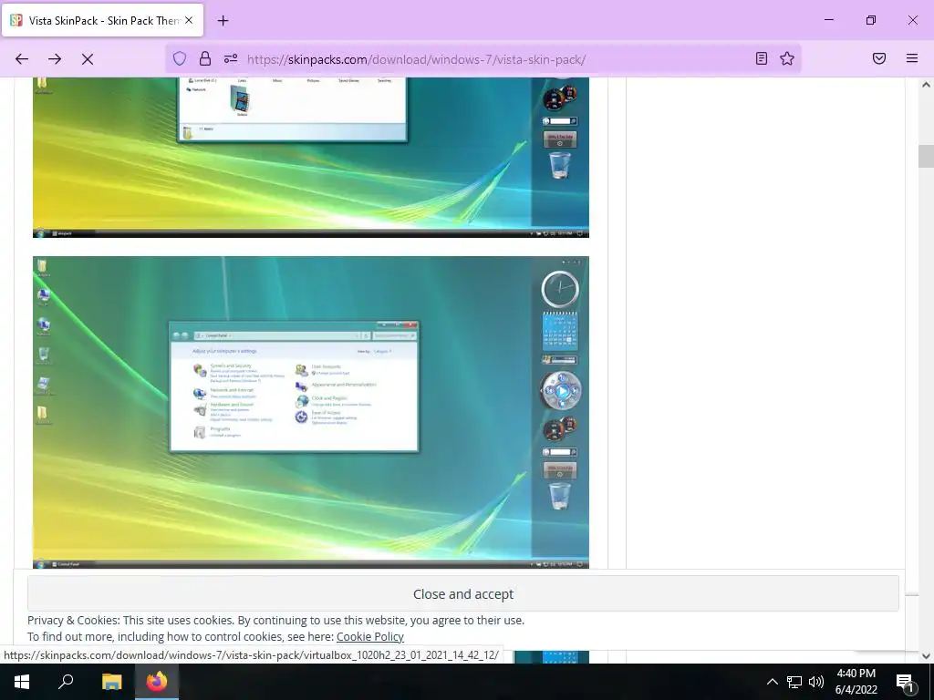
Task: Go back to the previous page
Action: click(x=22, y=59)
